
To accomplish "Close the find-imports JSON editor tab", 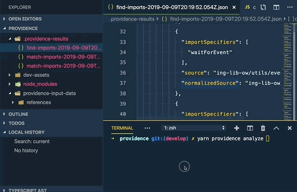I will click(x=233, y=7).
